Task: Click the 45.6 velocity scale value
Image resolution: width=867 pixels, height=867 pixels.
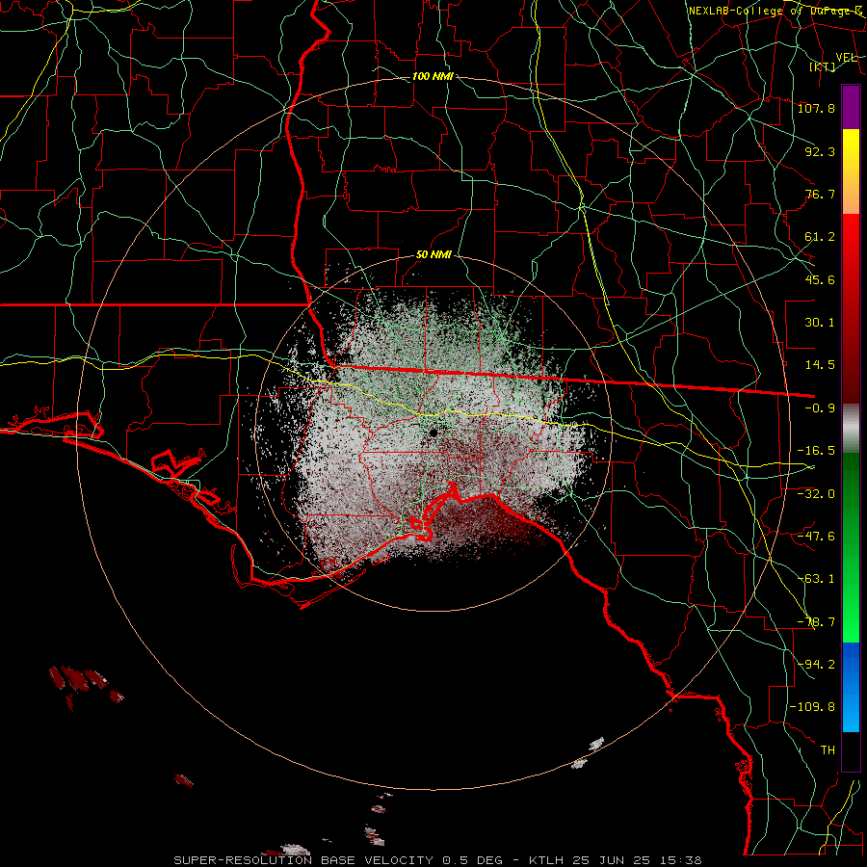Action: [x=820, y=279]
